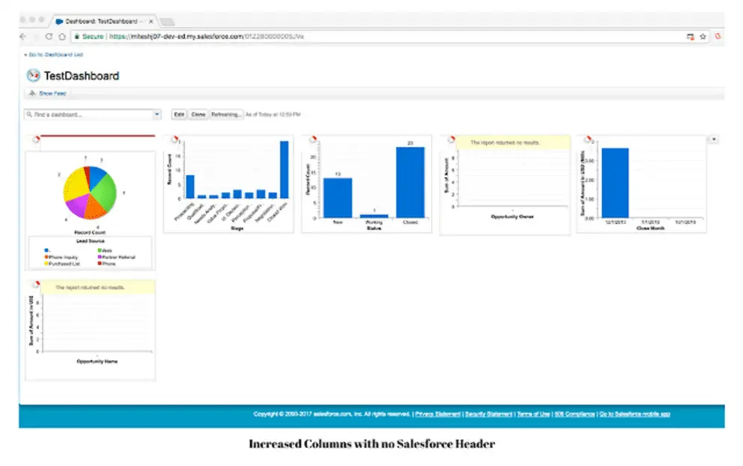743x466 pixels.
Task: Open the red browser extension icon
Action: click(718, 37)
